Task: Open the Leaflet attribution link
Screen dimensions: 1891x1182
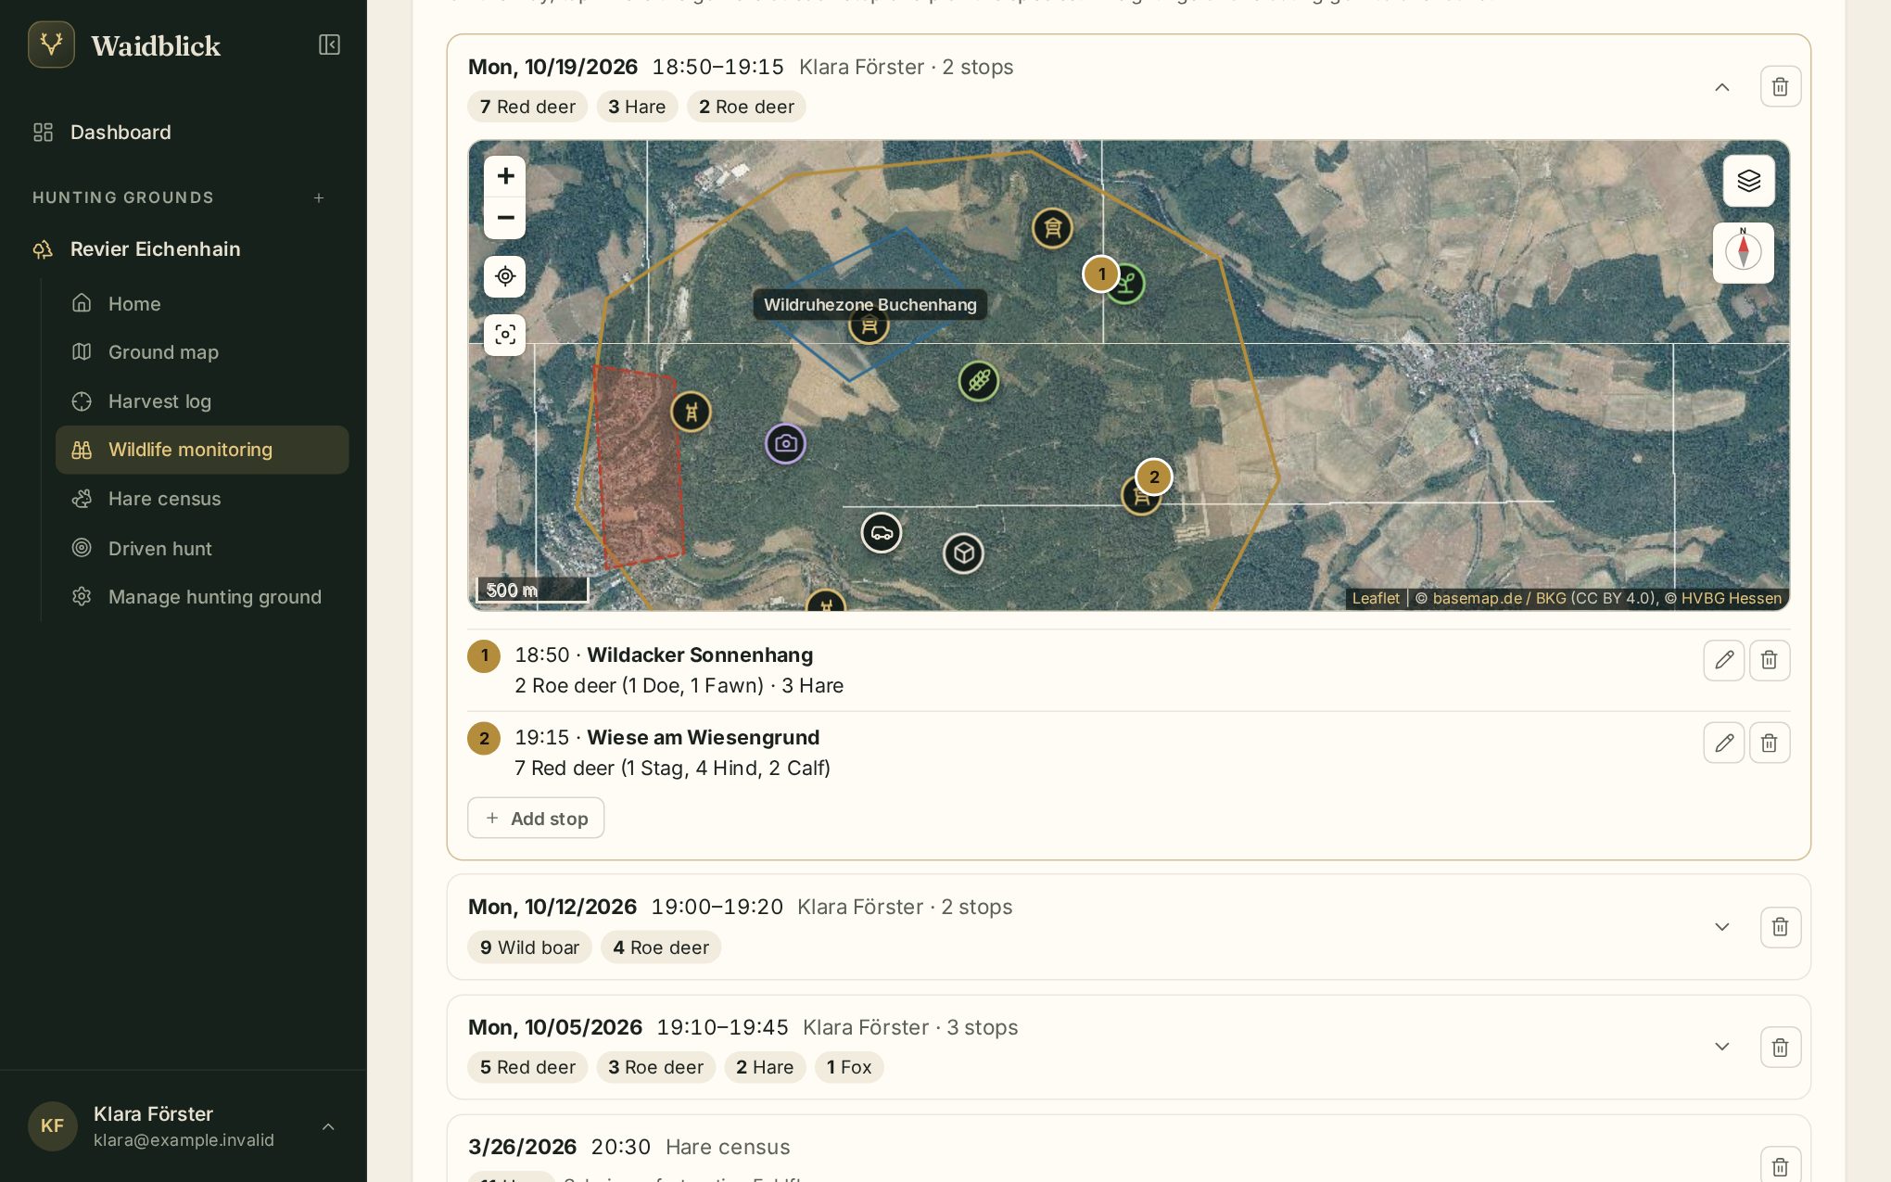Action: [x=1376, y=598]
